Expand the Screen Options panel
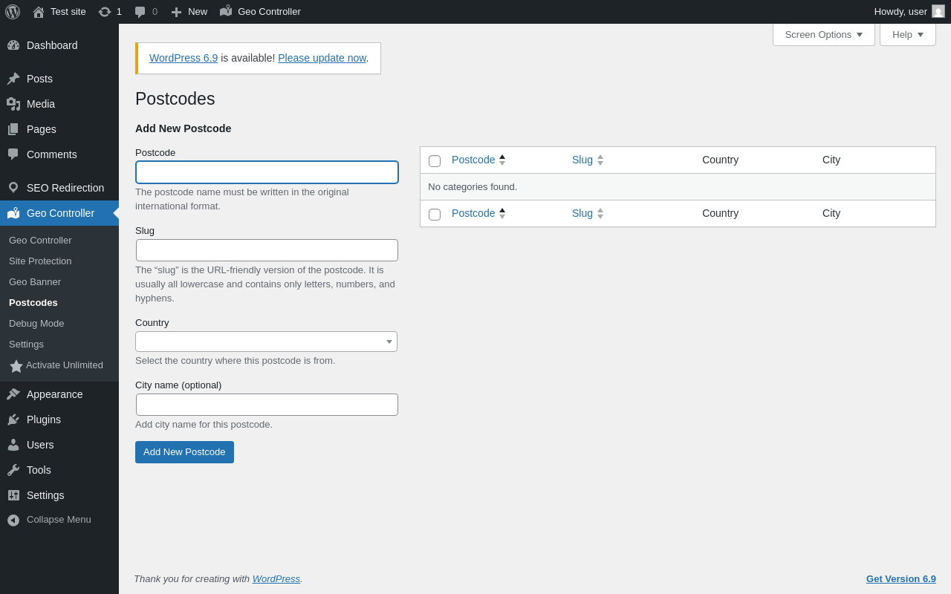Screen dimensions: 951x594 (x=823, y=34)
